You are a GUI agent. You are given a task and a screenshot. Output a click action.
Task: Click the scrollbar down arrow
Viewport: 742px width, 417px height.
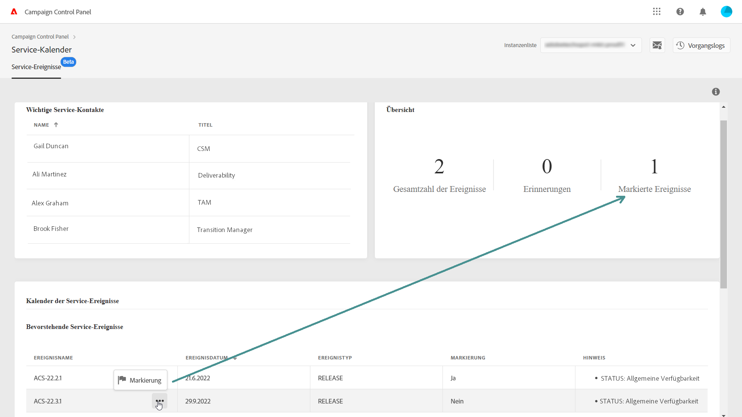coord(723,415)
